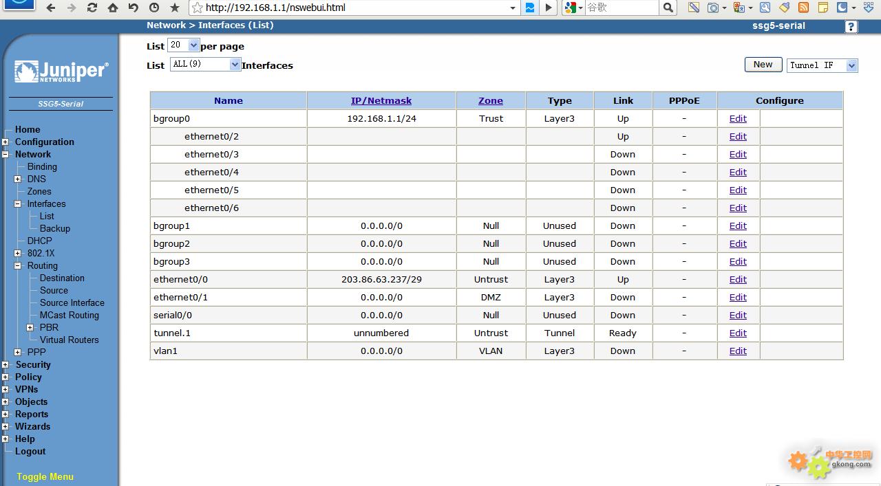Click the browser search input field
The image size is (881, 486).
point(622,8)
